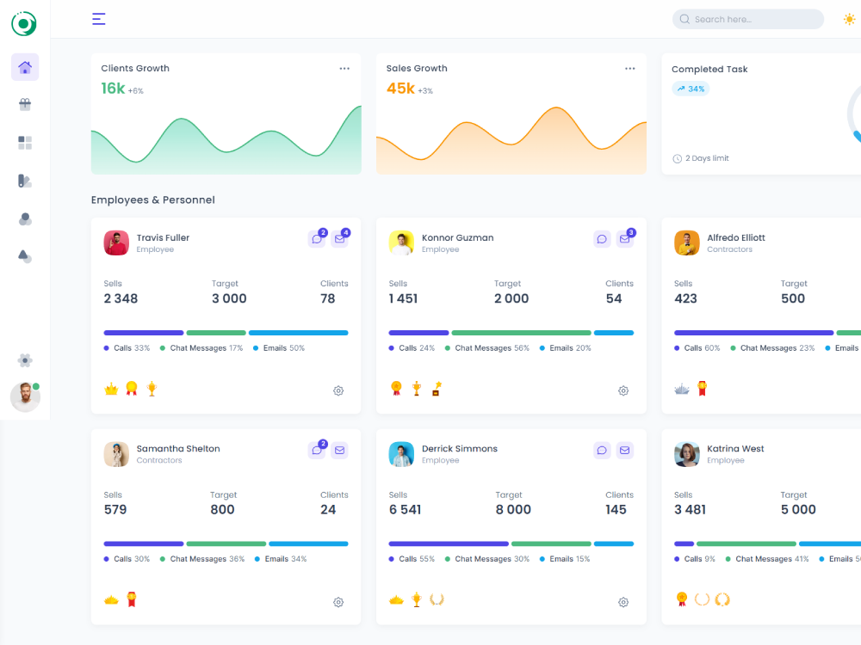Click the app logo at top left
This screenshot has height=645, width=861.
click(24, 23)
